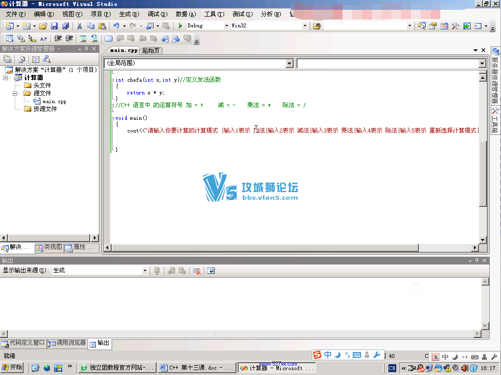Cut selection using the scissors icon
This screenshot has width=501, height=375.
click(x=80, y=26)
